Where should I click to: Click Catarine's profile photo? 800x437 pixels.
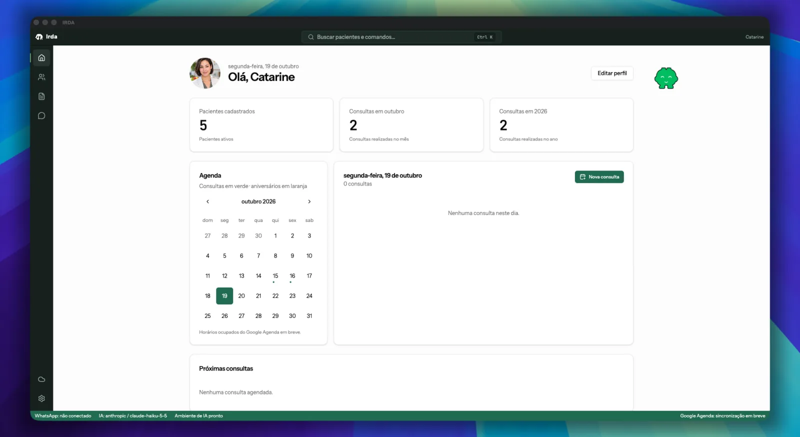click(x=205, y=73)
